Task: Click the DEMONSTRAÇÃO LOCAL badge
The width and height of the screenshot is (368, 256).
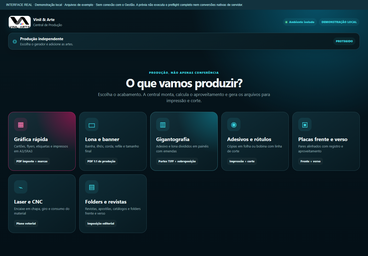Action: 339,22
